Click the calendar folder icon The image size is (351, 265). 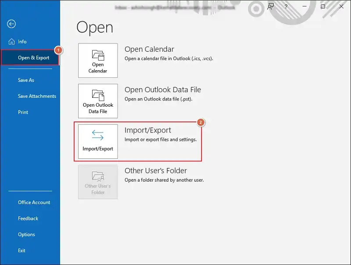pos(98,55)
